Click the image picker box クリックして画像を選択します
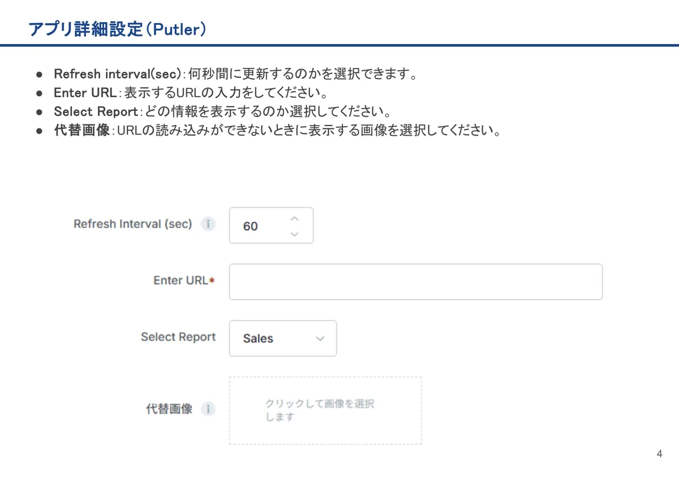The image size is (679, 480). point(325,410)
